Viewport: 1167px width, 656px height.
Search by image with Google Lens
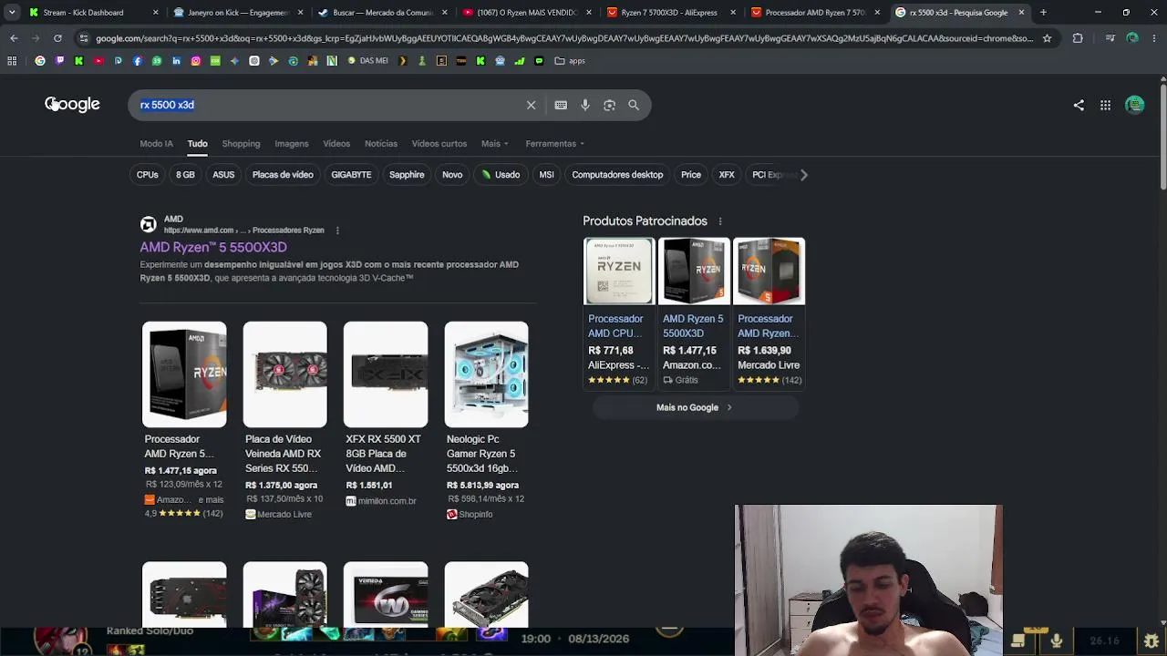[x=609, y=105]
